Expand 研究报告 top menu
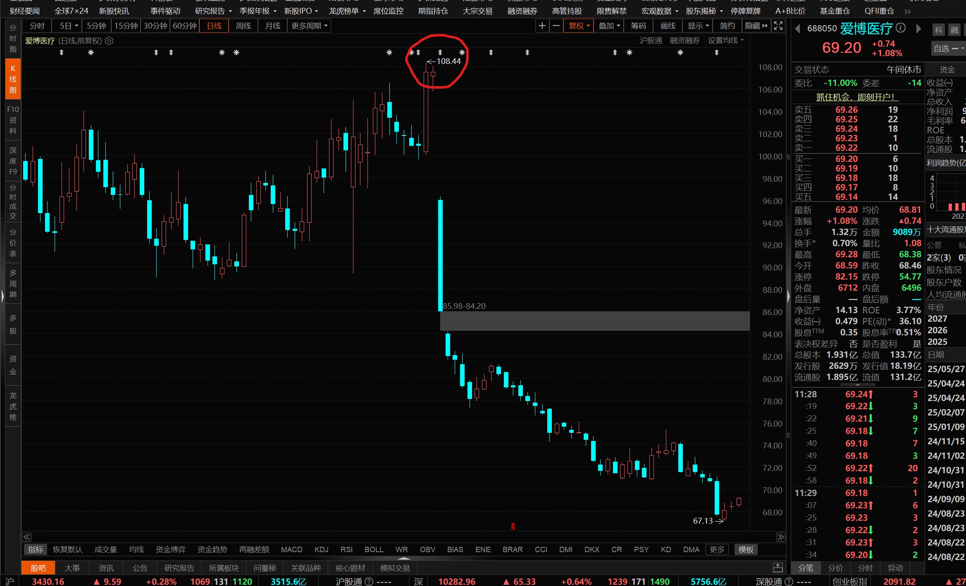 coord(213,11)
